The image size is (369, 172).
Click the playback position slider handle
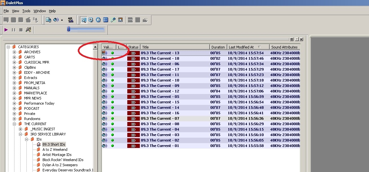68,29
